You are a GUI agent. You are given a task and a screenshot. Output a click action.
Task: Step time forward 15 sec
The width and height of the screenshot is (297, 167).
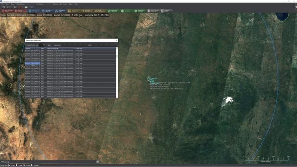pyautogui.click(x=11, y=165)
